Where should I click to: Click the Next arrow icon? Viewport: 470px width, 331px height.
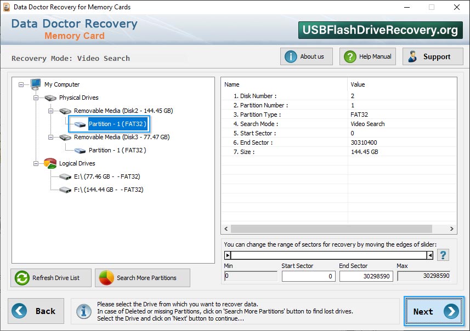click(451, 311)
